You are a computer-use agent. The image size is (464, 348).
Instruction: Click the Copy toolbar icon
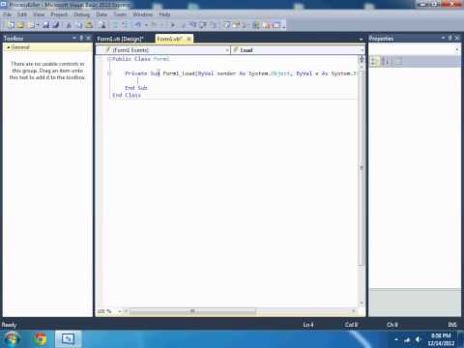(x=79, y=25)
